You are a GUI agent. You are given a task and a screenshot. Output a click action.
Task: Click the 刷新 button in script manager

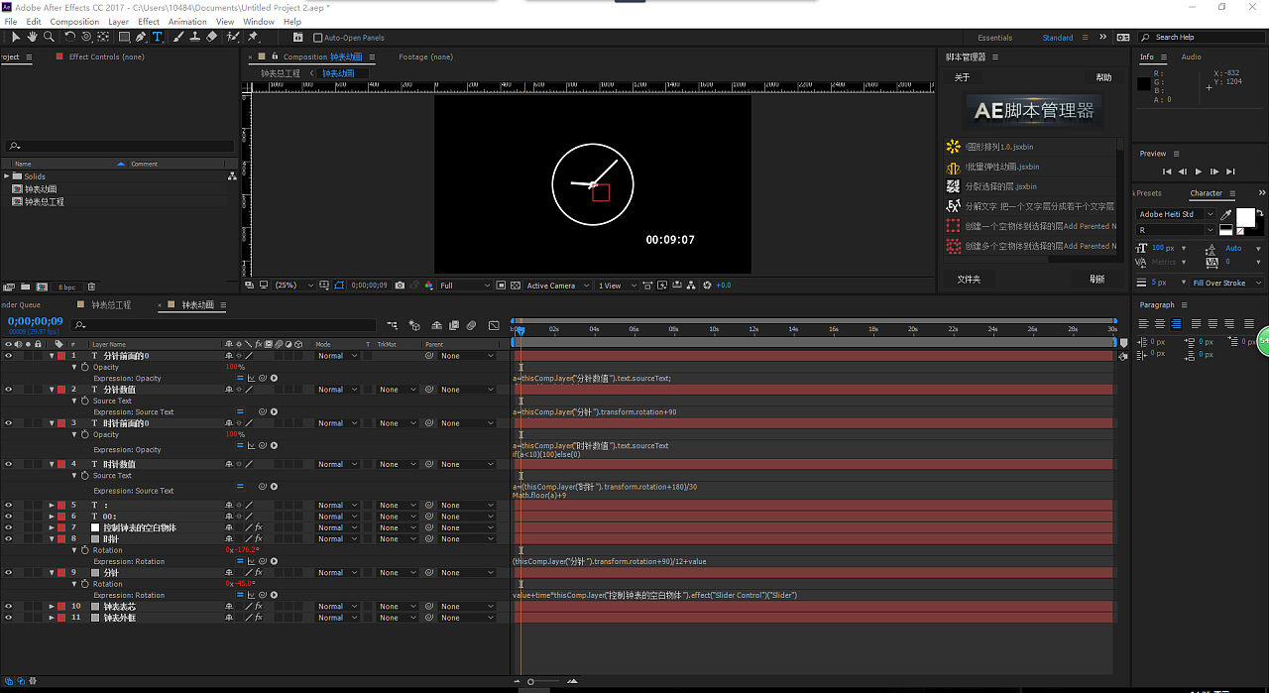[1097, 280]
